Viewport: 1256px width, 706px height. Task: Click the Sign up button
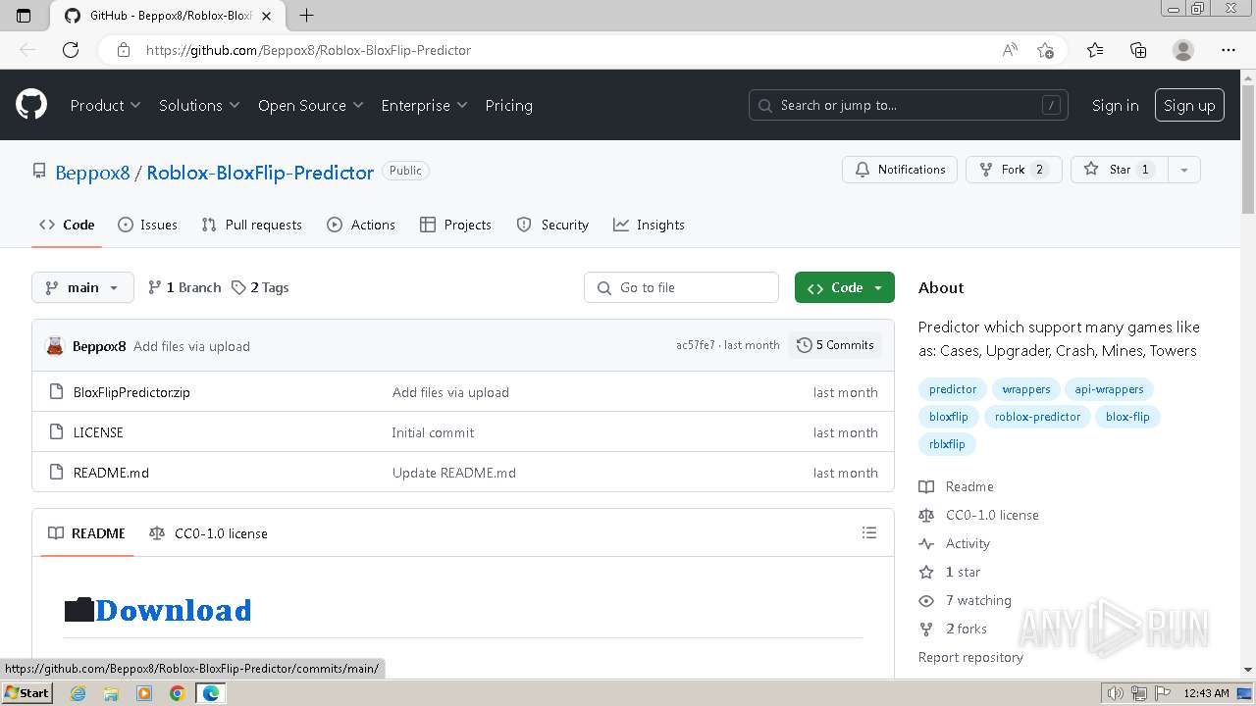(1189, 105)
